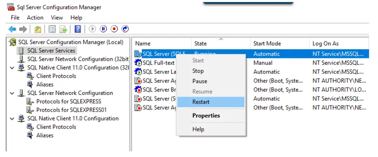Click the SQL Full-text service icon

coord(138,63)
